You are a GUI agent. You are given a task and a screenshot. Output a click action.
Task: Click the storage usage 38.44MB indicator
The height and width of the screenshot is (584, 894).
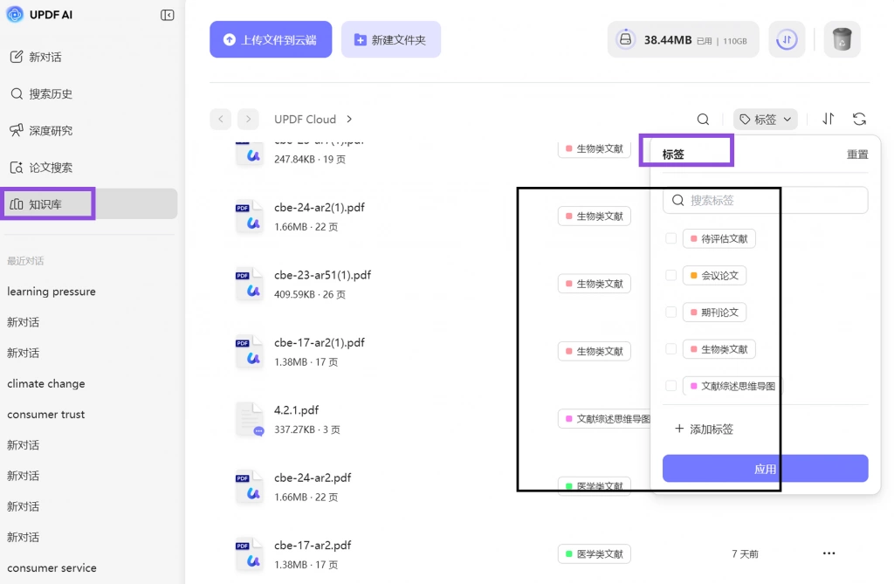coord(683,39)
